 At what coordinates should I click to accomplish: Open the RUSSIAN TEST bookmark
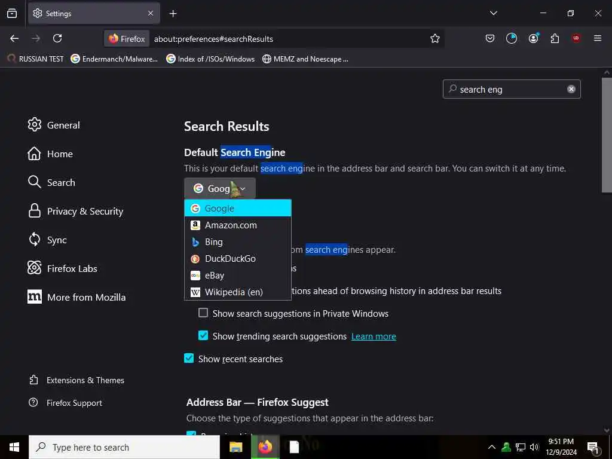coord(35,59)
